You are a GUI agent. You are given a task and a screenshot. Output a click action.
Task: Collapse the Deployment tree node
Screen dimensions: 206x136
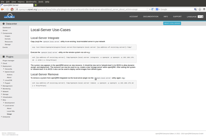pyautogui.click(x=1, y=66)
